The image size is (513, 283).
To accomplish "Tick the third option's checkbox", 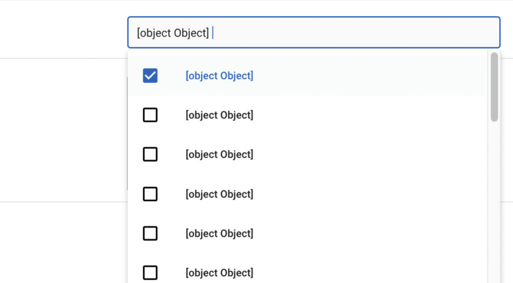I will pos(150,154).
